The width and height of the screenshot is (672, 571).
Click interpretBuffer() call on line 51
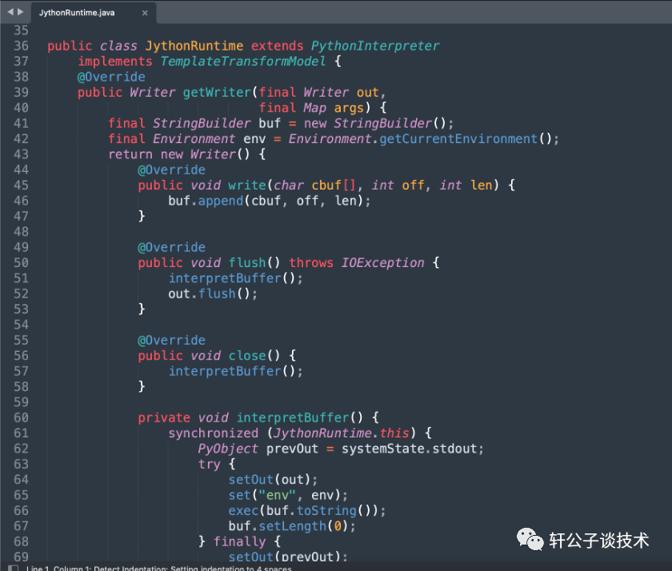point(232,278)
